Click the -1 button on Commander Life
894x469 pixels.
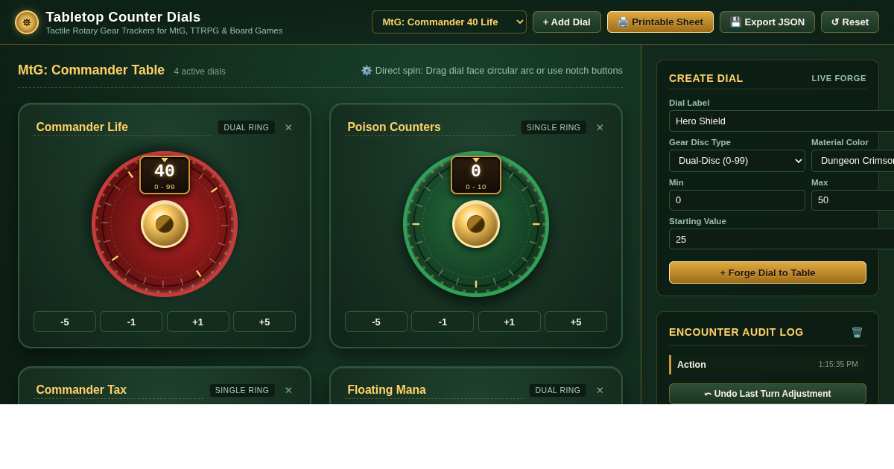click(x=131, y=322)
